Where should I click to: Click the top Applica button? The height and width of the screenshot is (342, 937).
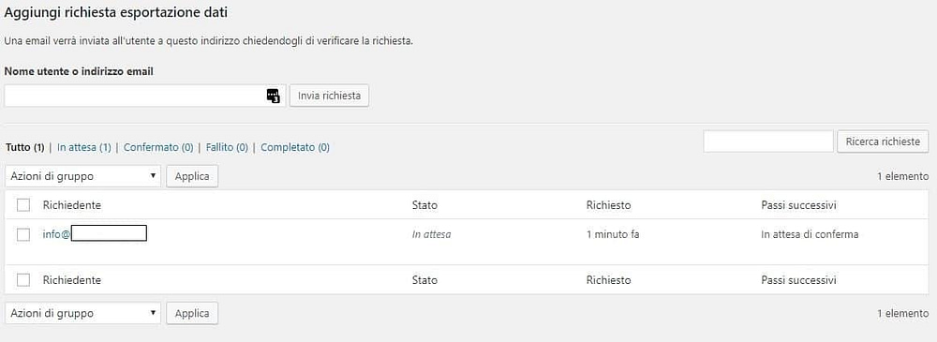coord(192,176)
